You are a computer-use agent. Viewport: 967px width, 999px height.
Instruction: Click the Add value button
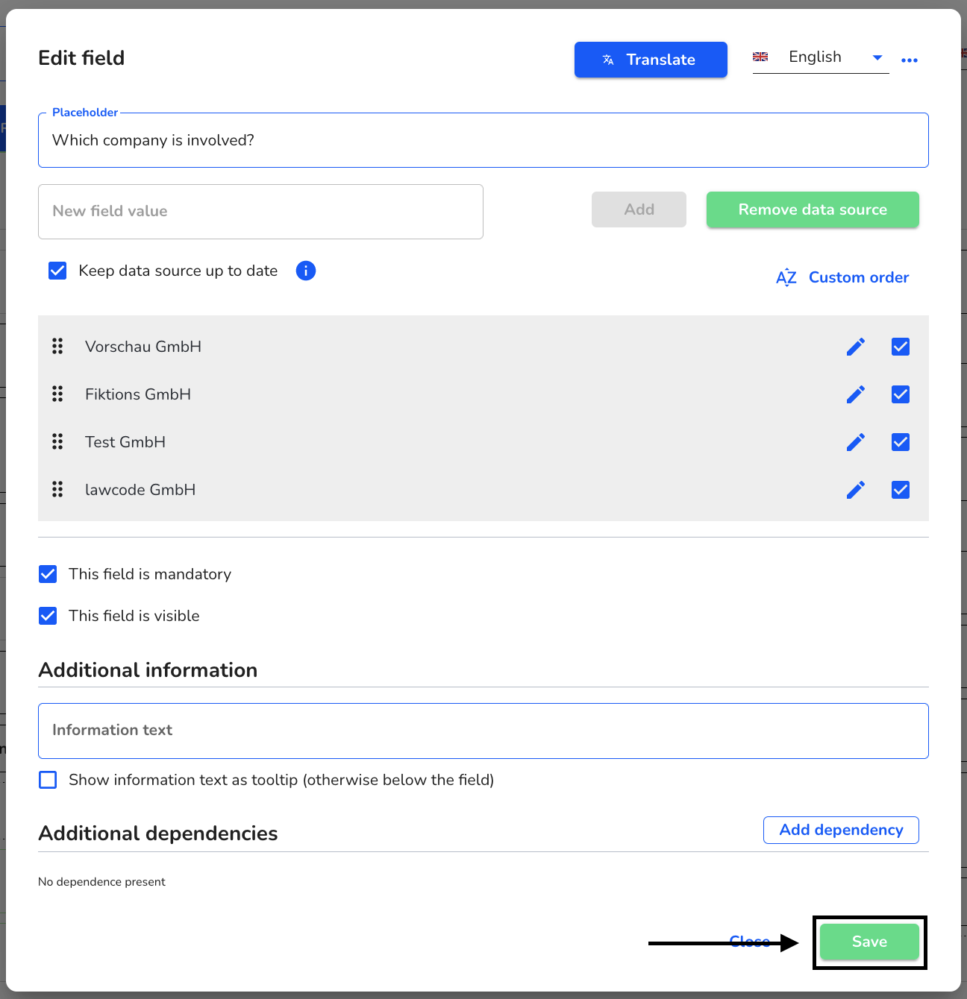(639, 209)
